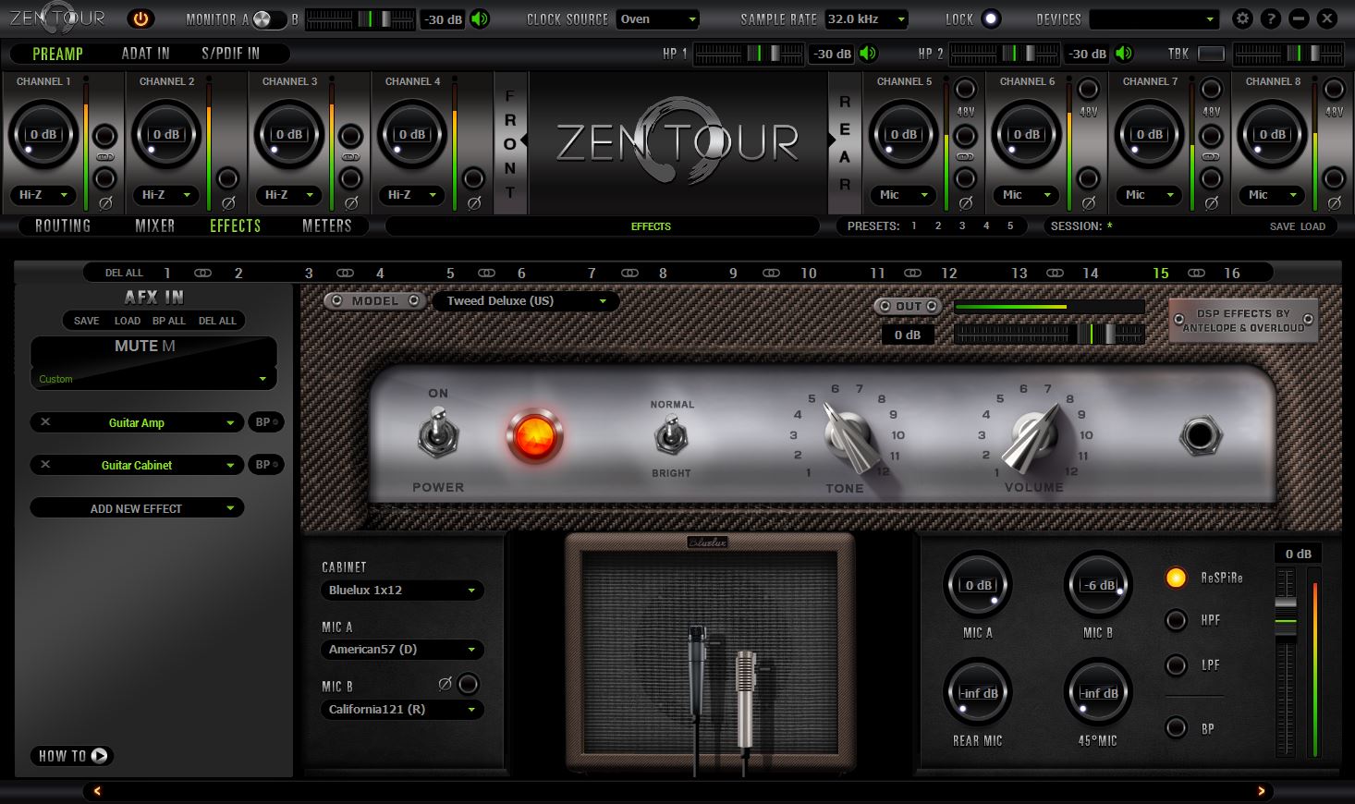The image size is (1355, 804).
Task: Click link icon between AFX 1 and 2
Action: tap(202, 273)
